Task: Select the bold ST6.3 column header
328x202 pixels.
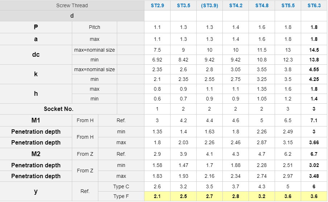Action: (x=314, y=5)
